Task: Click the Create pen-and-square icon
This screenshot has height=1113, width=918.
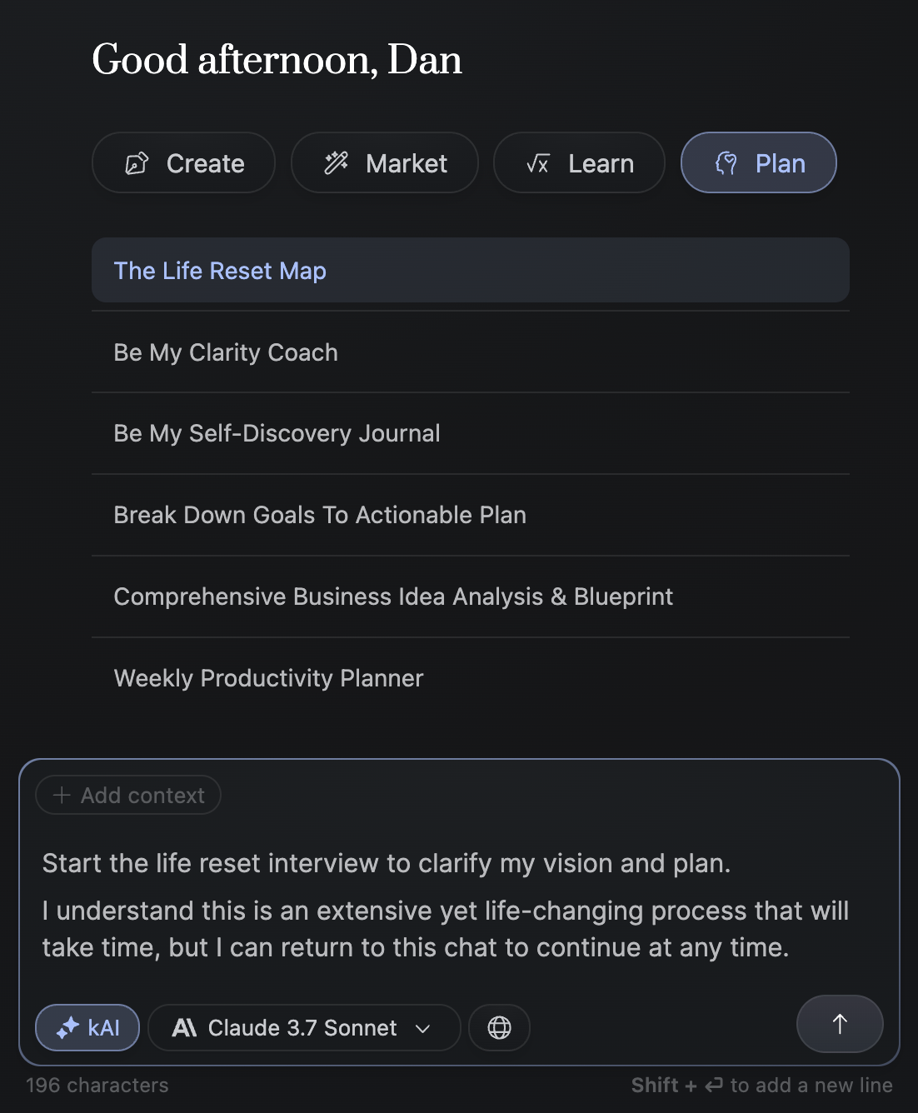Action: 137,163
